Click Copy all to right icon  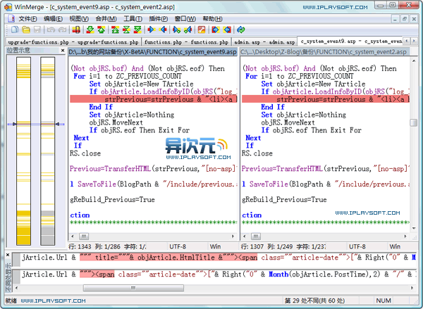(x=216, y=30)
